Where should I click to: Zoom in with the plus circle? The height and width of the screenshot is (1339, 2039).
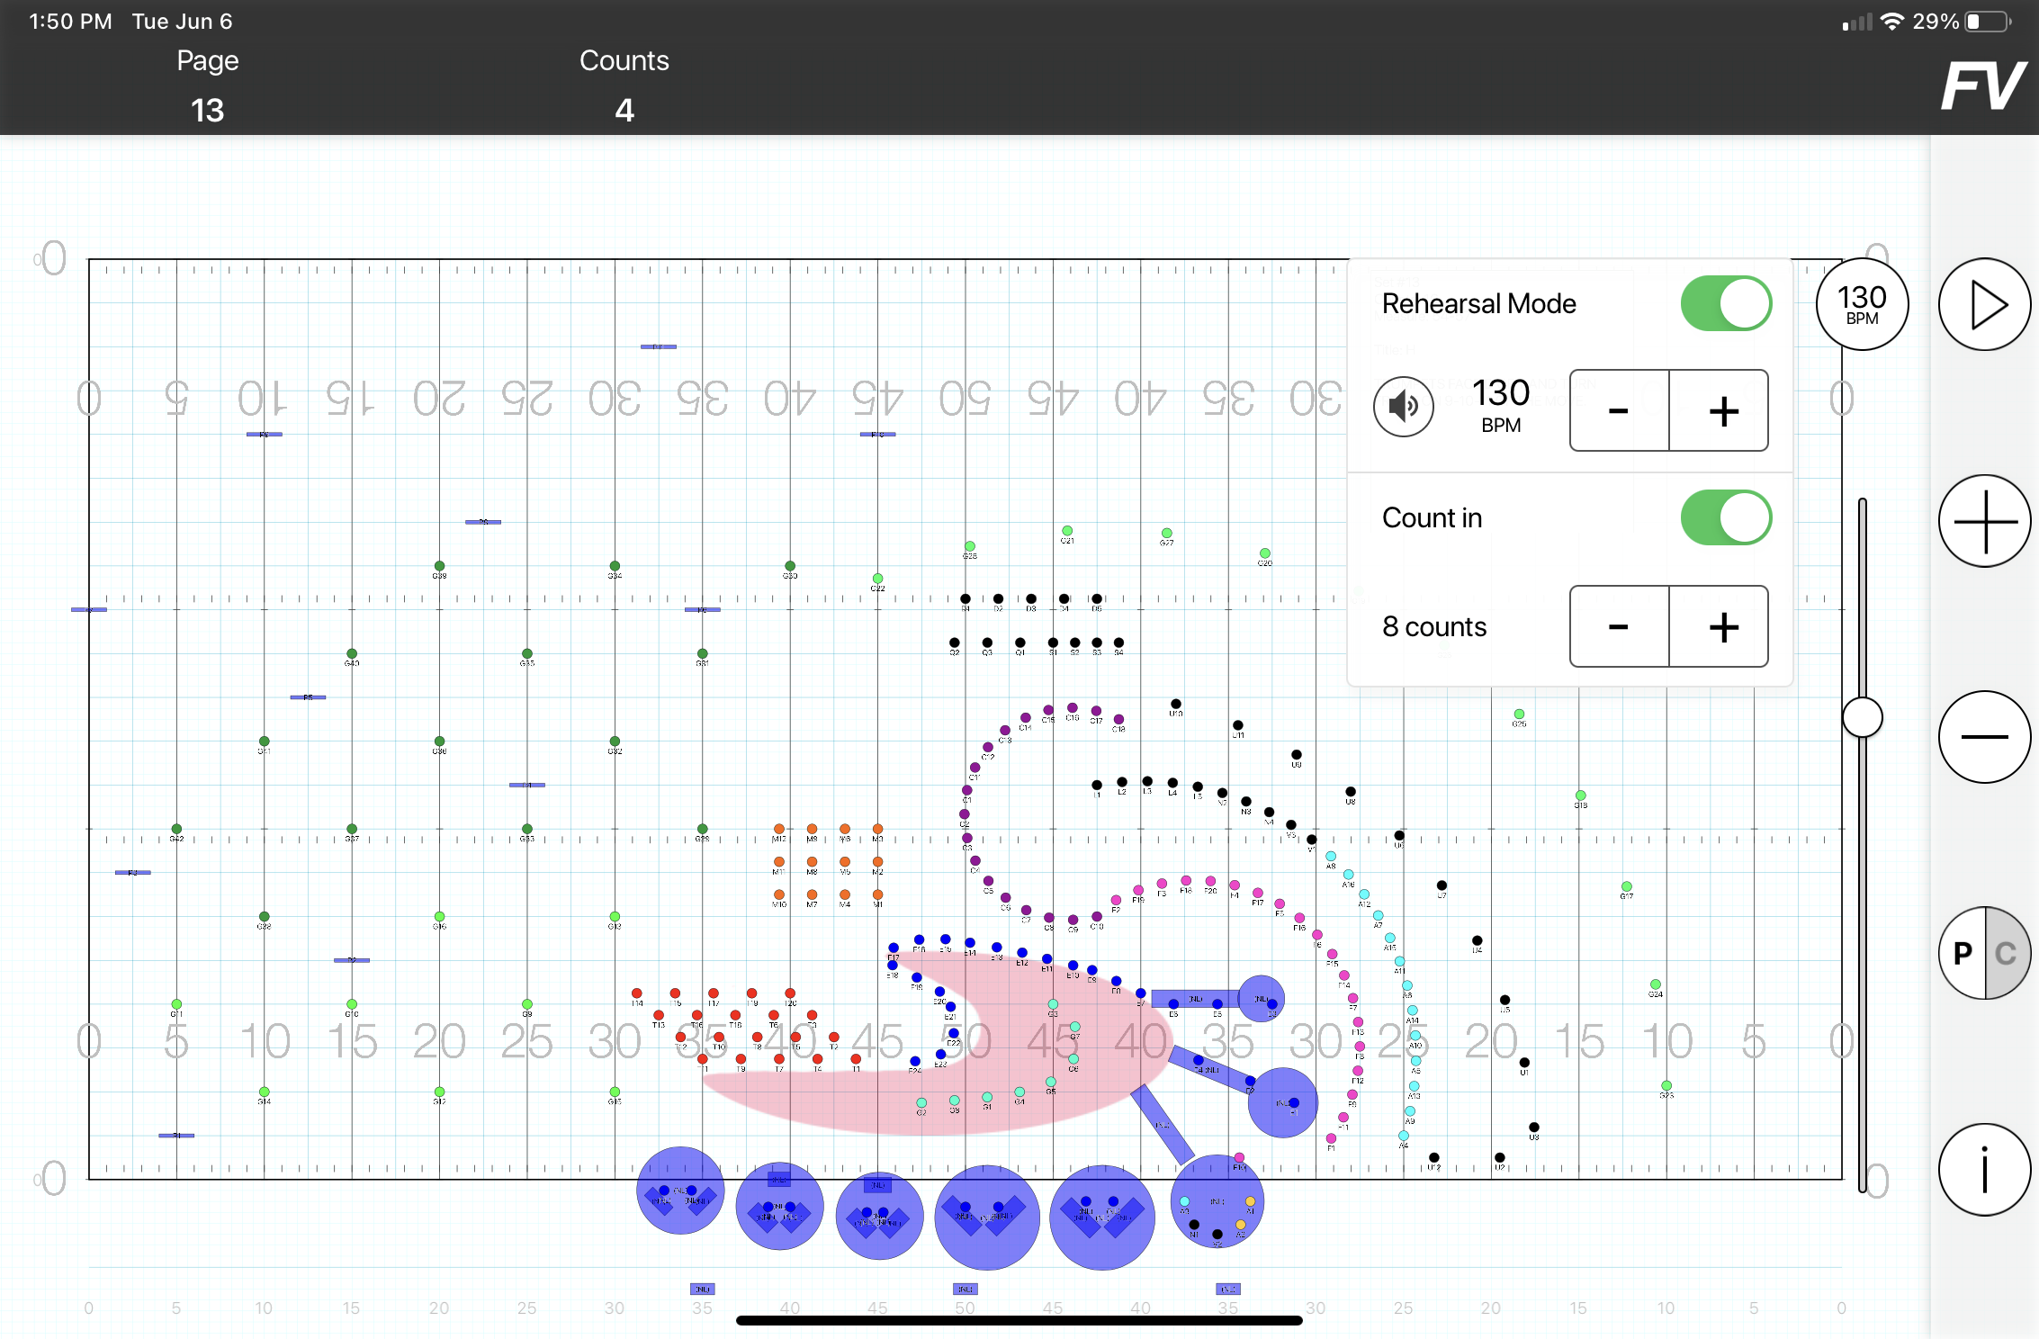1984,521
